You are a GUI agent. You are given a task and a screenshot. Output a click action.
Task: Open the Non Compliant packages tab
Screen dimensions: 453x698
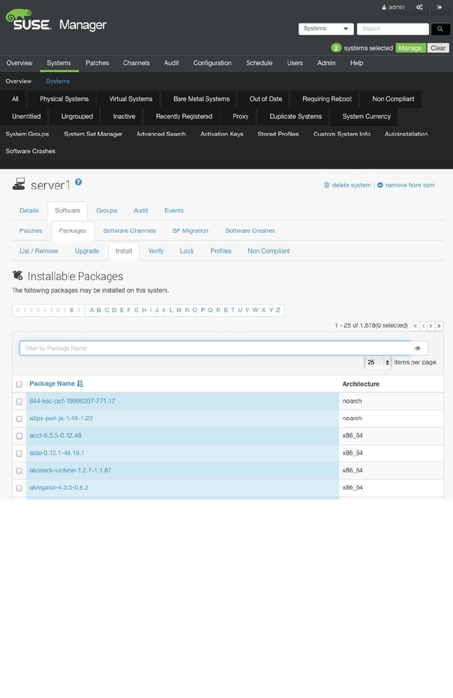pos(268,251)
